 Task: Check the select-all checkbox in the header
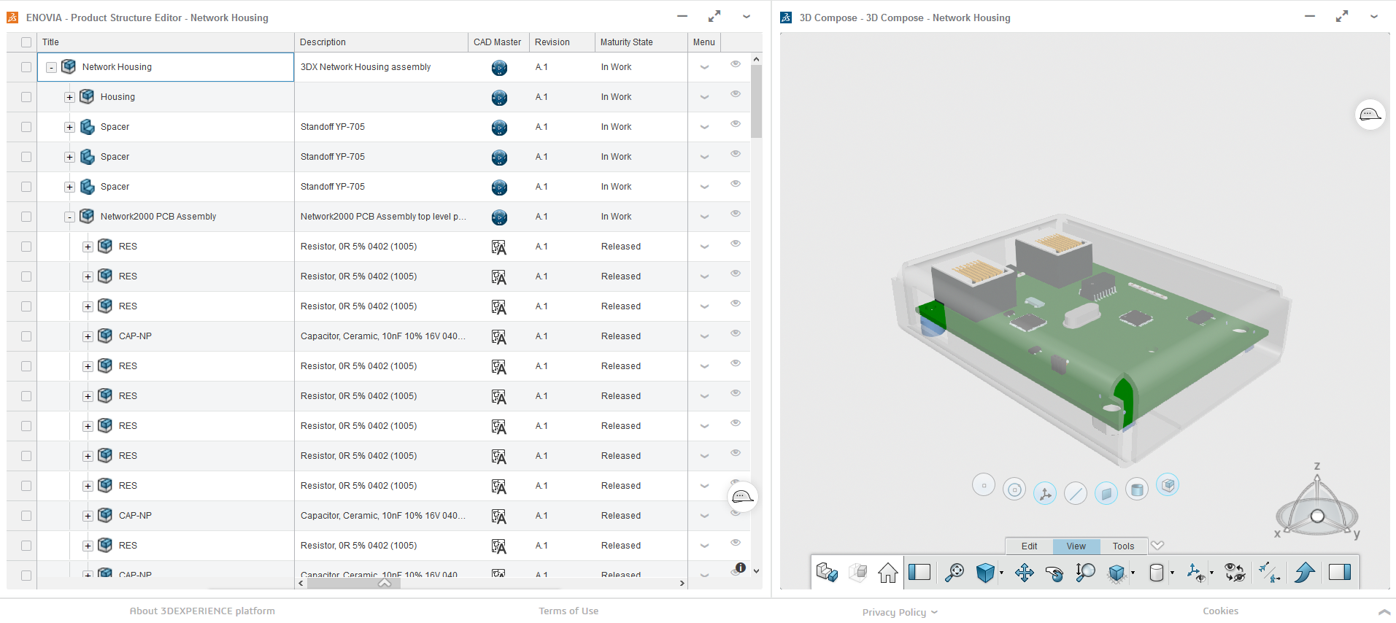[x=26, y=42]
